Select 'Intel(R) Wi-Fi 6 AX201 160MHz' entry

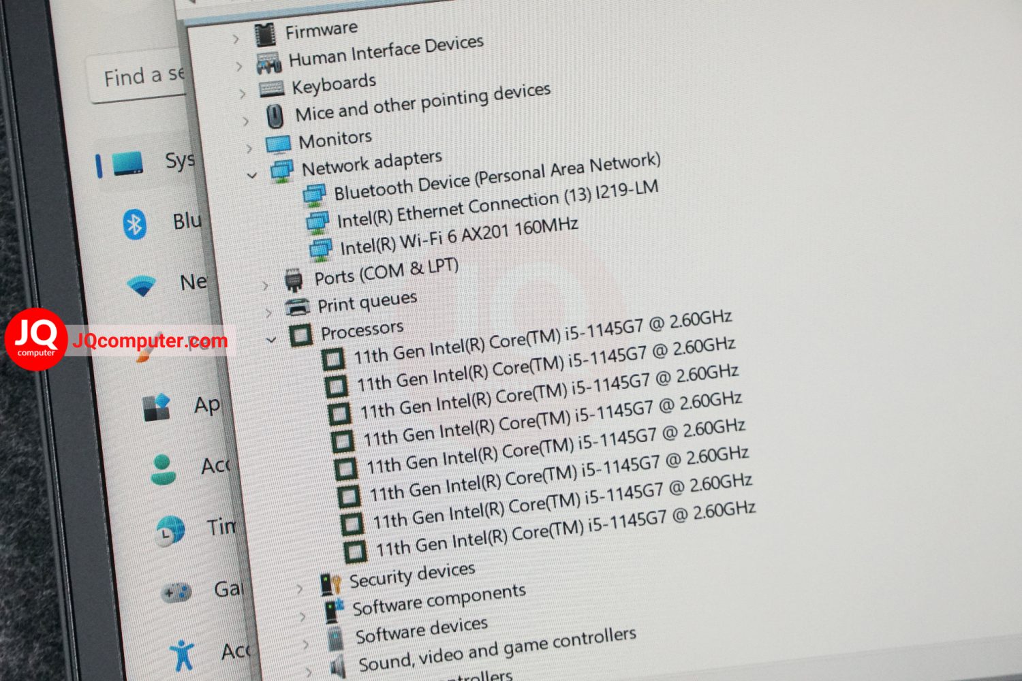pyautogui.click(x=459, y=236)
